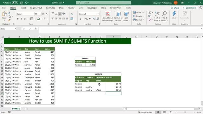Switch to the Insert tab
Image resolution: width=203 pixels, height=114 pixels.
(23, 8)
